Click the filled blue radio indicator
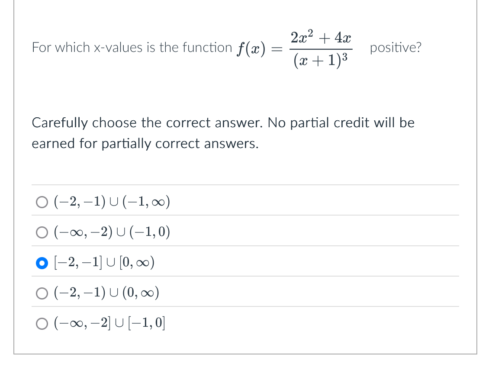This screenshot has width=492, height=380. point(42,262)
